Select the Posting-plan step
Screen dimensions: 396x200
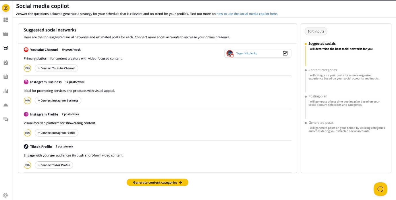point(318,96)
